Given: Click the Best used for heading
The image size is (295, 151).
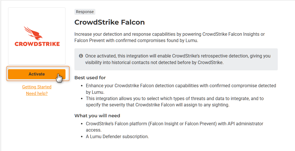Looking at the screenshot, I should pos(90,78).
